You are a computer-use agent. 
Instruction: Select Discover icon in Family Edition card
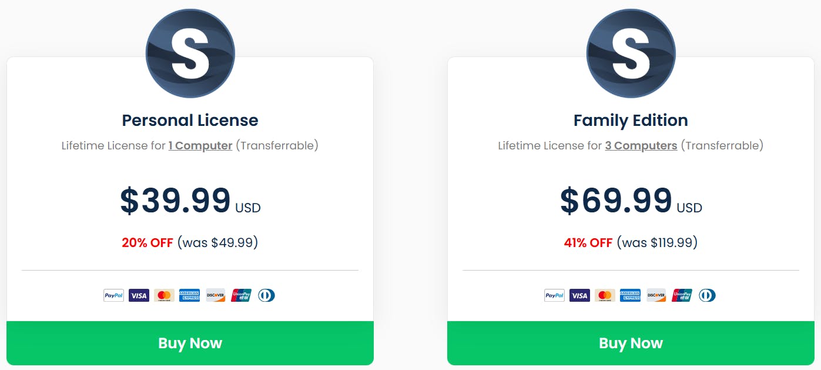tap(656, 295)
